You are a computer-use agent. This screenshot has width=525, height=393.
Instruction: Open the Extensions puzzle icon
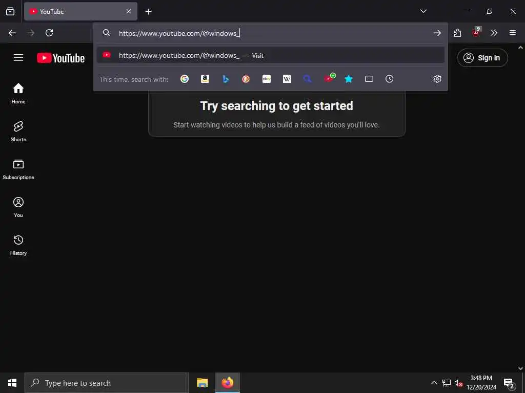pos(457,33)
